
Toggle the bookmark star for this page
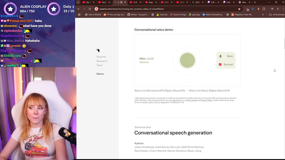point(239,9)
